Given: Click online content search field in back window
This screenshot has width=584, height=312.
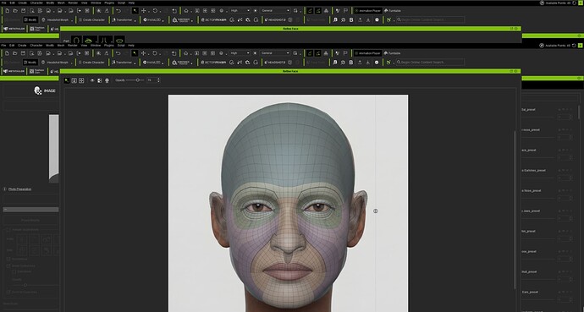Looking at the screenshot, I should [x=430, y=19].
